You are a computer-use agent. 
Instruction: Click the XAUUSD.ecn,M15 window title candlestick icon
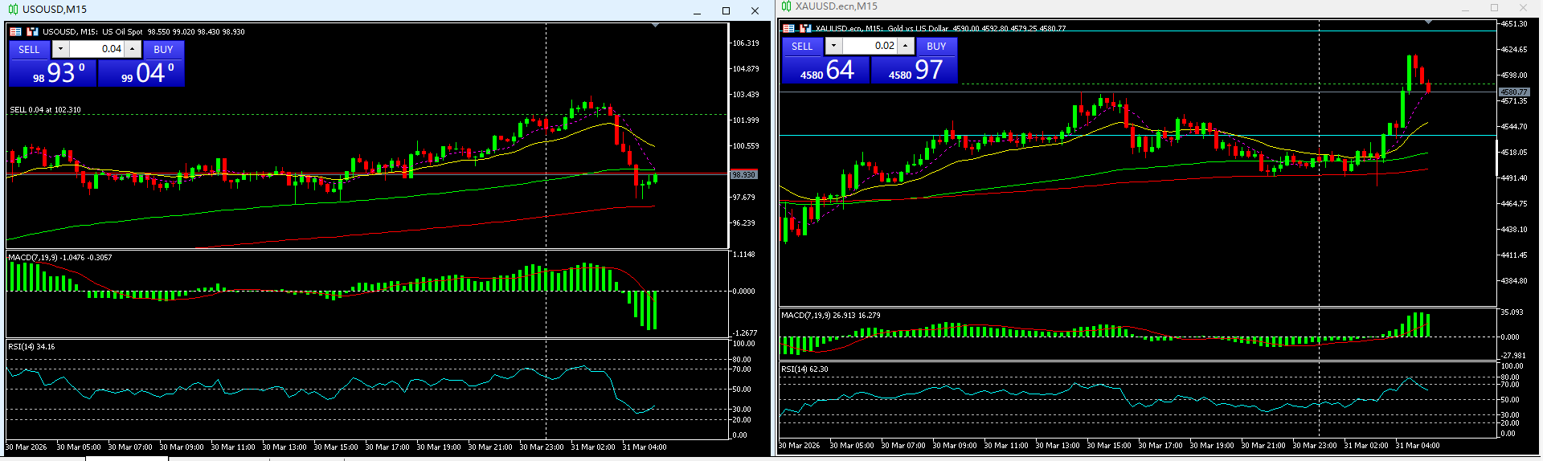[x=787, y=6]
